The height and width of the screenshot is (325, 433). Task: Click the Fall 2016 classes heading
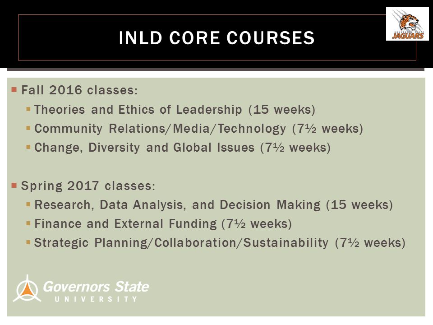79,90
